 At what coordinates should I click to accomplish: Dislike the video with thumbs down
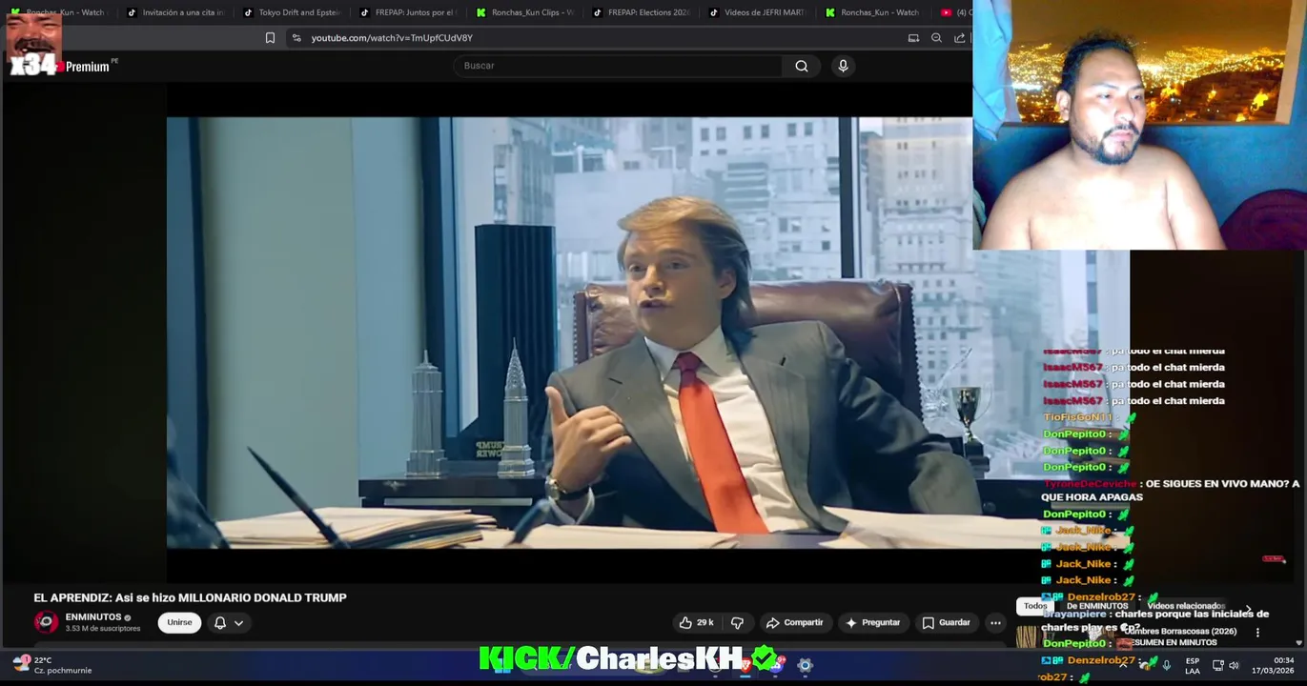737,622
